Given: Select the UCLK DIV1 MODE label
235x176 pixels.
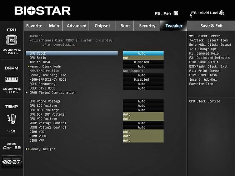Looking at the screenshot, I should 42,88.
